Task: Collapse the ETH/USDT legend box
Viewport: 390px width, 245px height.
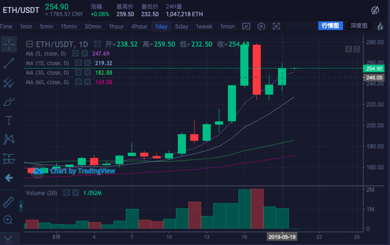Action: point(30,44)
